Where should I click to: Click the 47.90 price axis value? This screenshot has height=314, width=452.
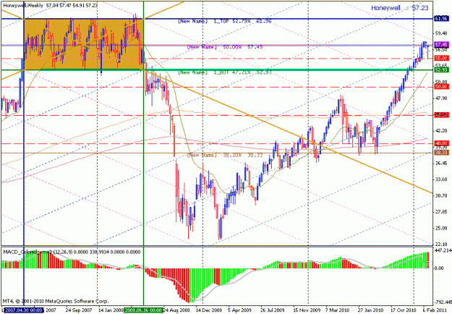(x=441, y=98)
